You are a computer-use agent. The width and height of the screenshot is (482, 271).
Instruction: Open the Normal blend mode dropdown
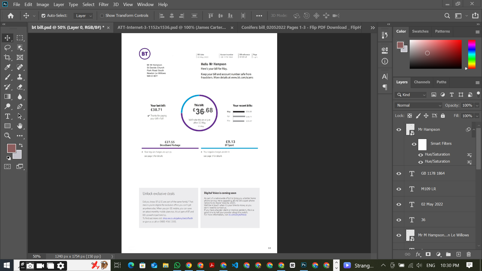pos(418,105)
